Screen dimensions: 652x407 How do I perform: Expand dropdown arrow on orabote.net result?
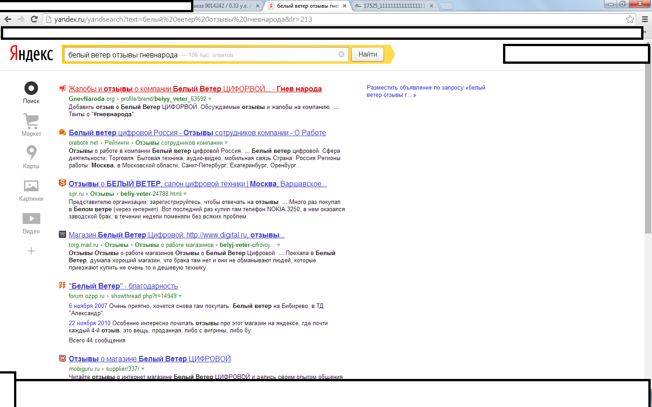tap(226, 143)
